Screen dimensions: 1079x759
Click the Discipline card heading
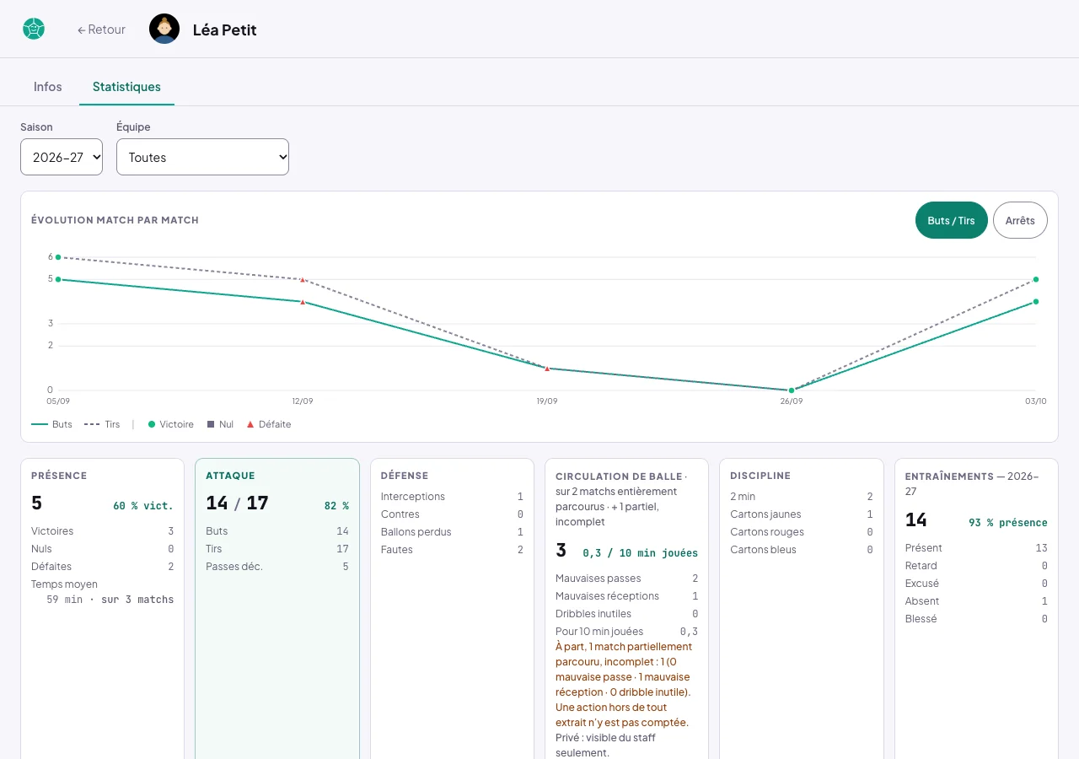760,476
